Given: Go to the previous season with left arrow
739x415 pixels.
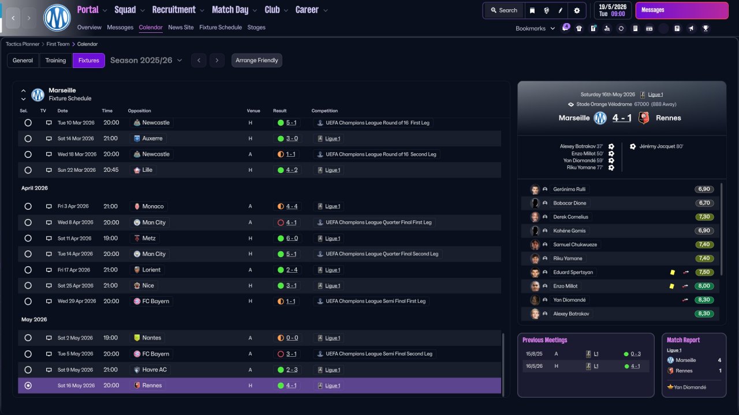Looking at the screenshot, I should point(199,61).
